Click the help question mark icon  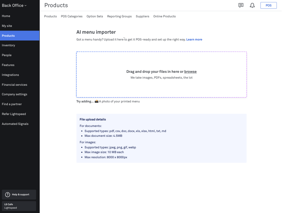(7, 195)
